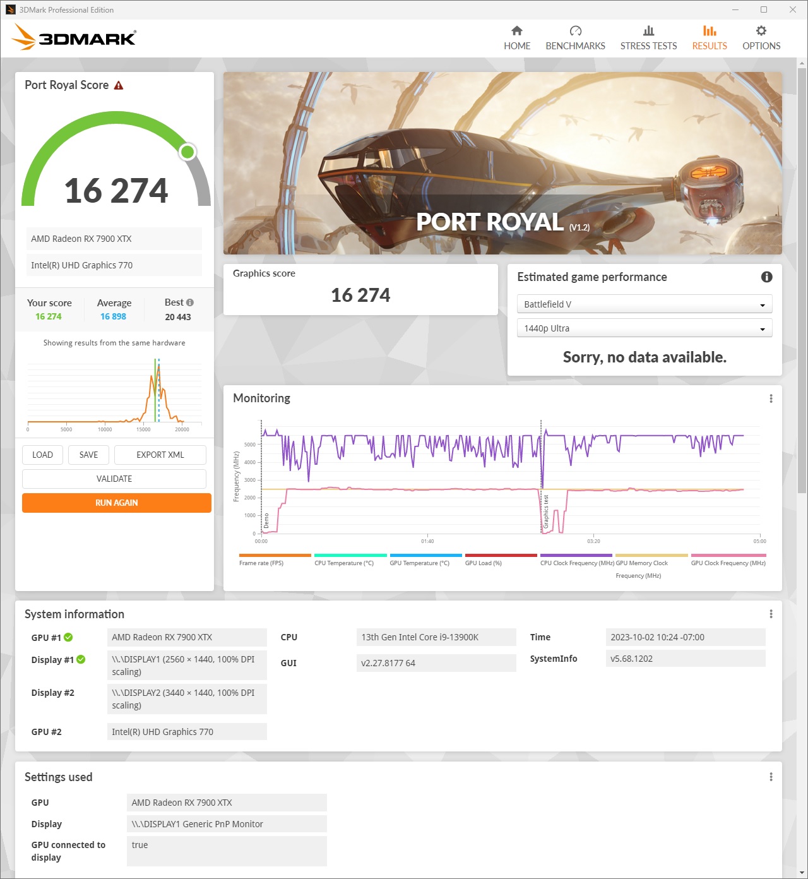This screenshot has height=879, width=808.
Task: Click the BENCHMARKS menu label
Action: 575,46
